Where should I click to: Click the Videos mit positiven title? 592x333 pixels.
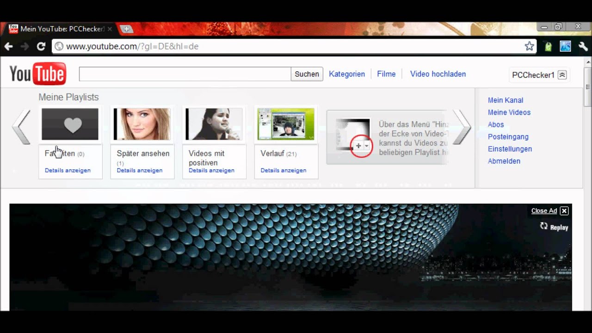click(206, 158)
